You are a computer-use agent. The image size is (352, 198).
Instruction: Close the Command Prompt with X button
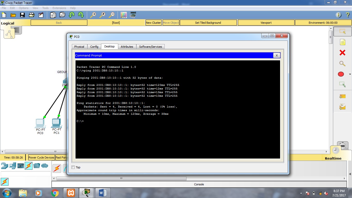point(276,55)
